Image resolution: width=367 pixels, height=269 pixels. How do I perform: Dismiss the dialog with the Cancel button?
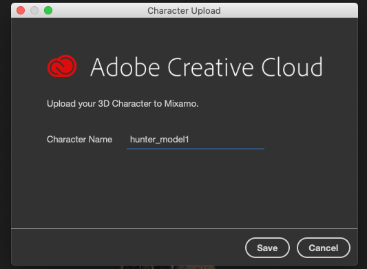coord(324,248)
